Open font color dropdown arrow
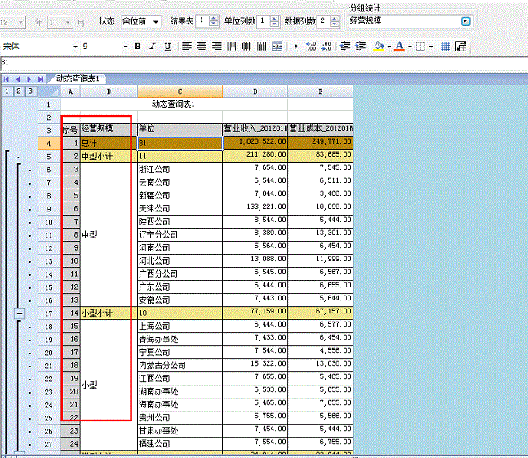 point(410,47)
